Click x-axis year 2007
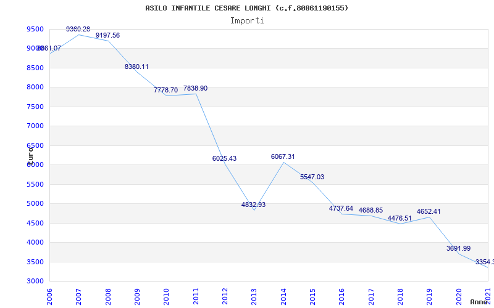 pos(78,296)
